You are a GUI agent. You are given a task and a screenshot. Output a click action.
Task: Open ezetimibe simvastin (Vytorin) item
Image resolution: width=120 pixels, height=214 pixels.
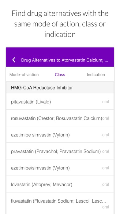click(60, 135)
